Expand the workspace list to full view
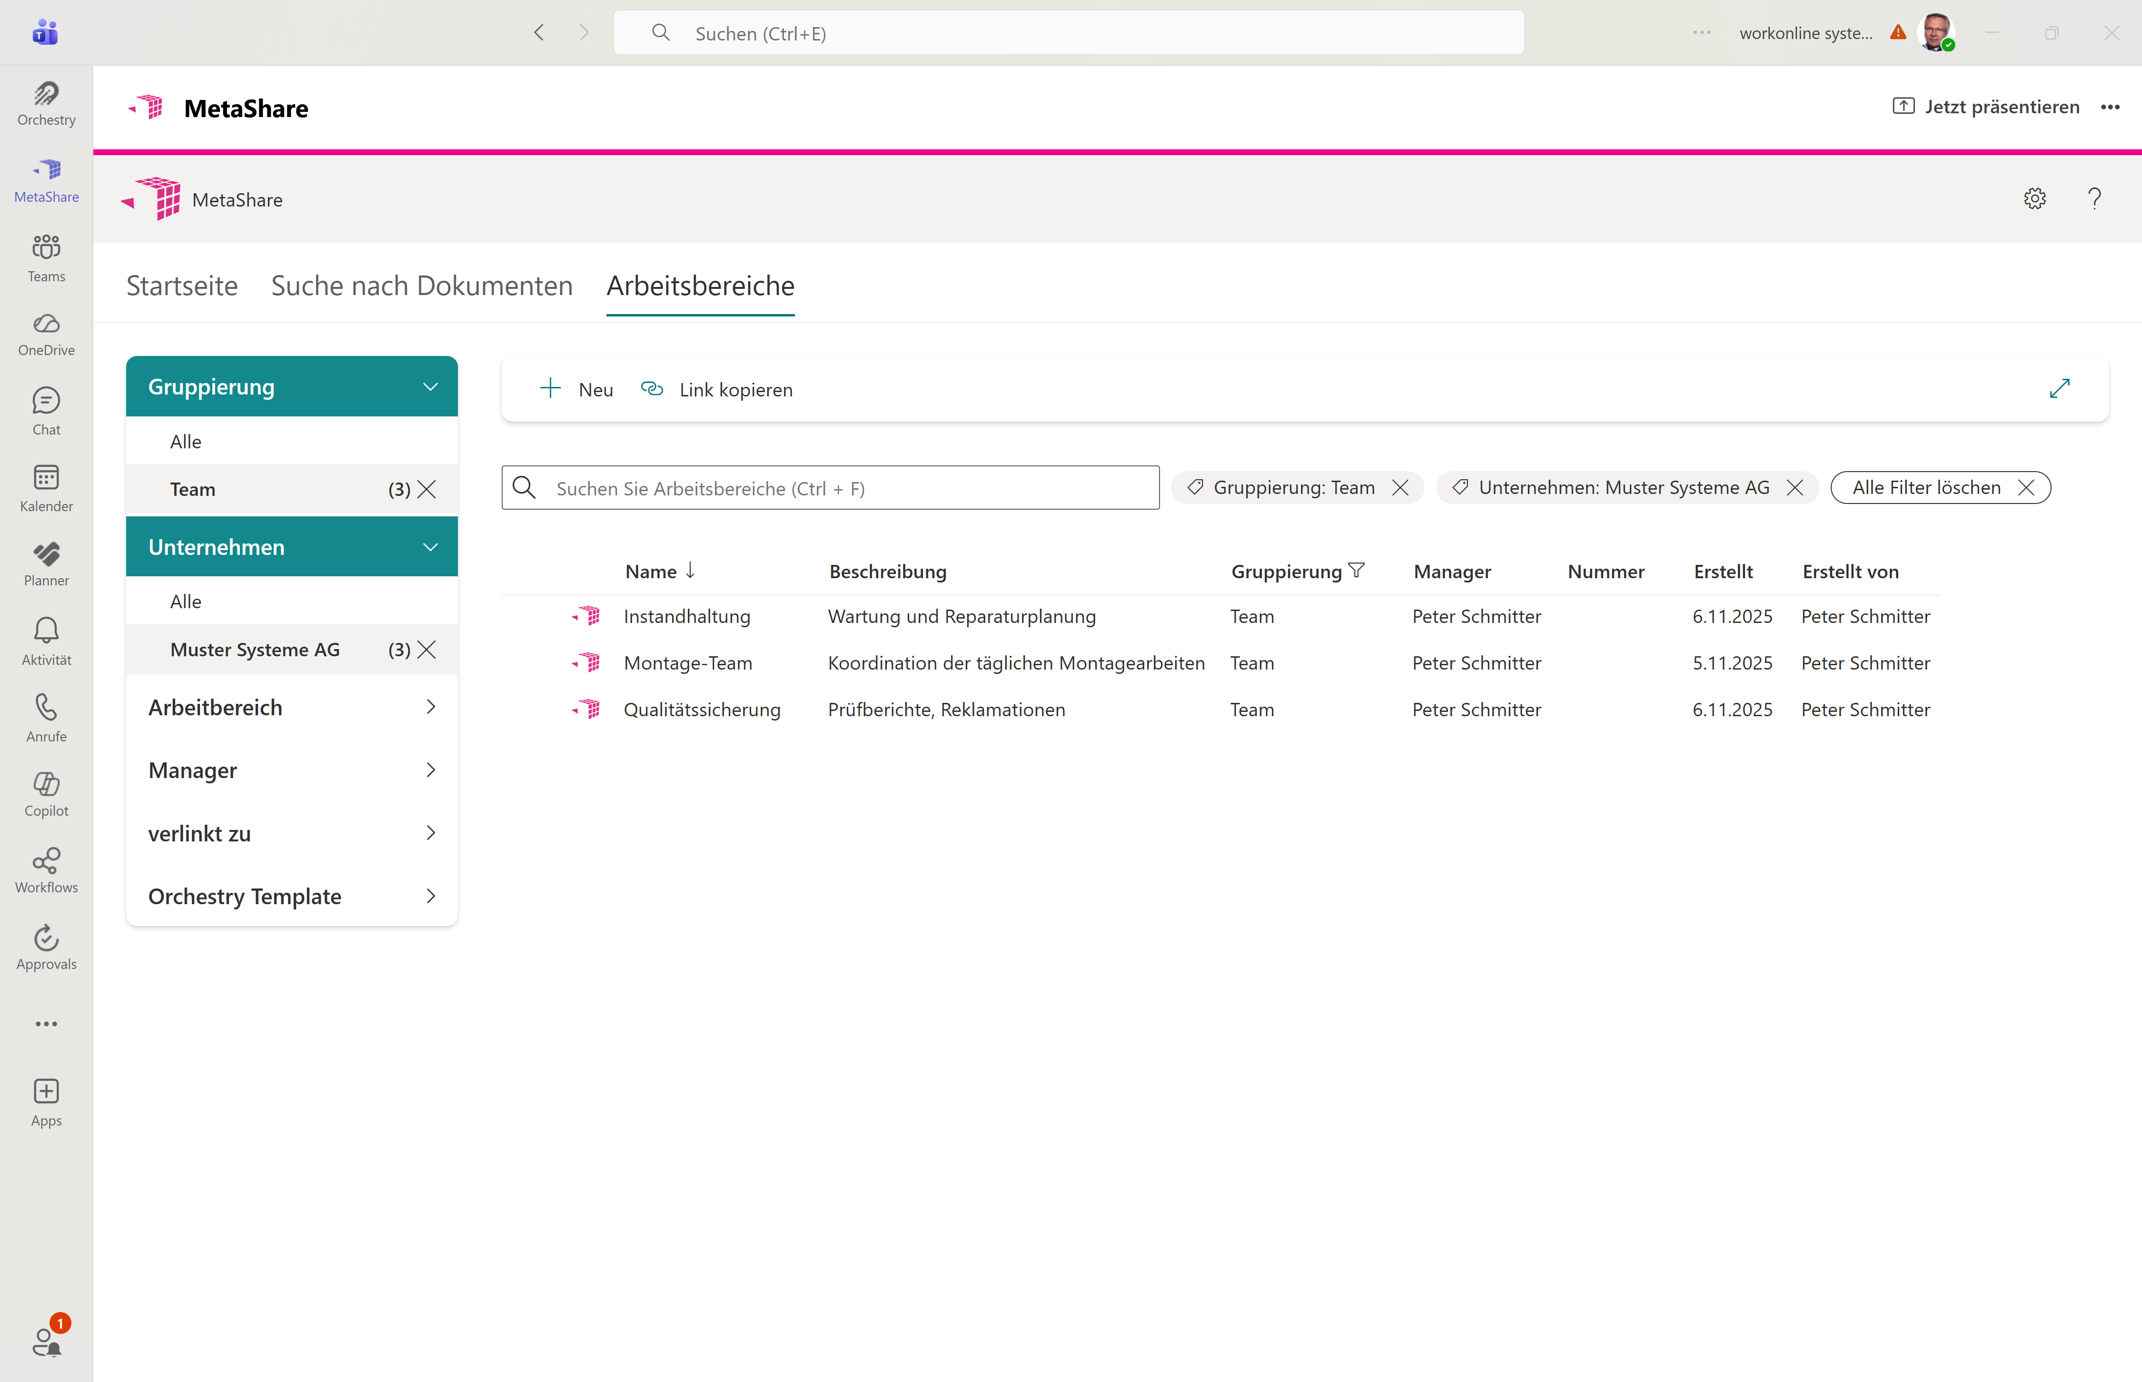This screenshot has width=2142, height=1382. [x=2060, y=389]
